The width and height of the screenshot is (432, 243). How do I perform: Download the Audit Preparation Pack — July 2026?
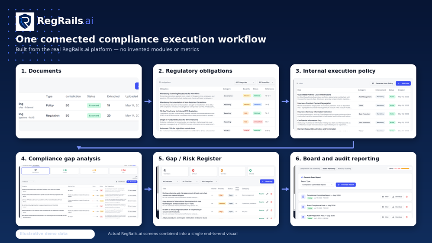point(397,217)
